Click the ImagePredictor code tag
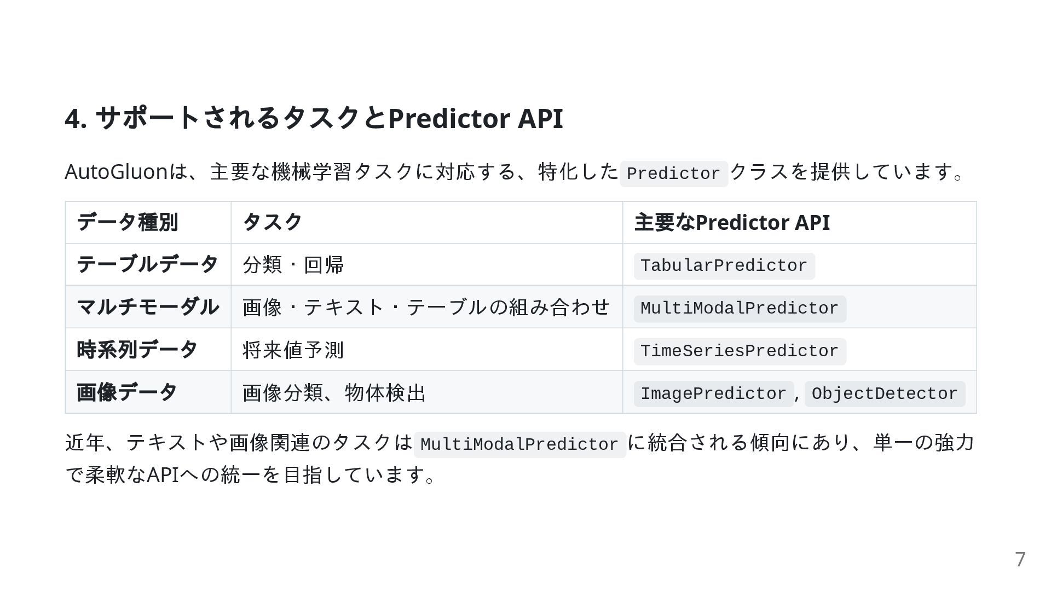 coord(713,394)
